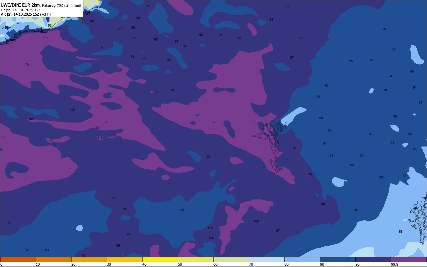The height and width of the screenshot is (267, 427).
Task: Click the '90' legend tick label
Action: 322,264
